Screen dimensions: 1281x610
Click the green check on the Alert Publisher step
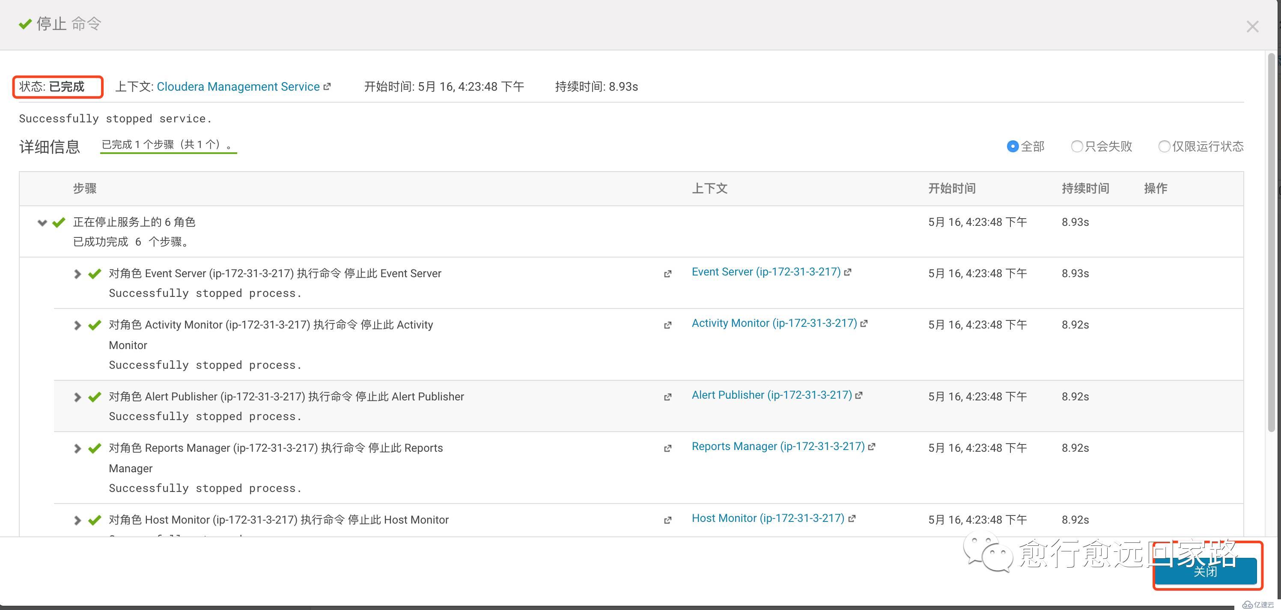coord(95,397)
